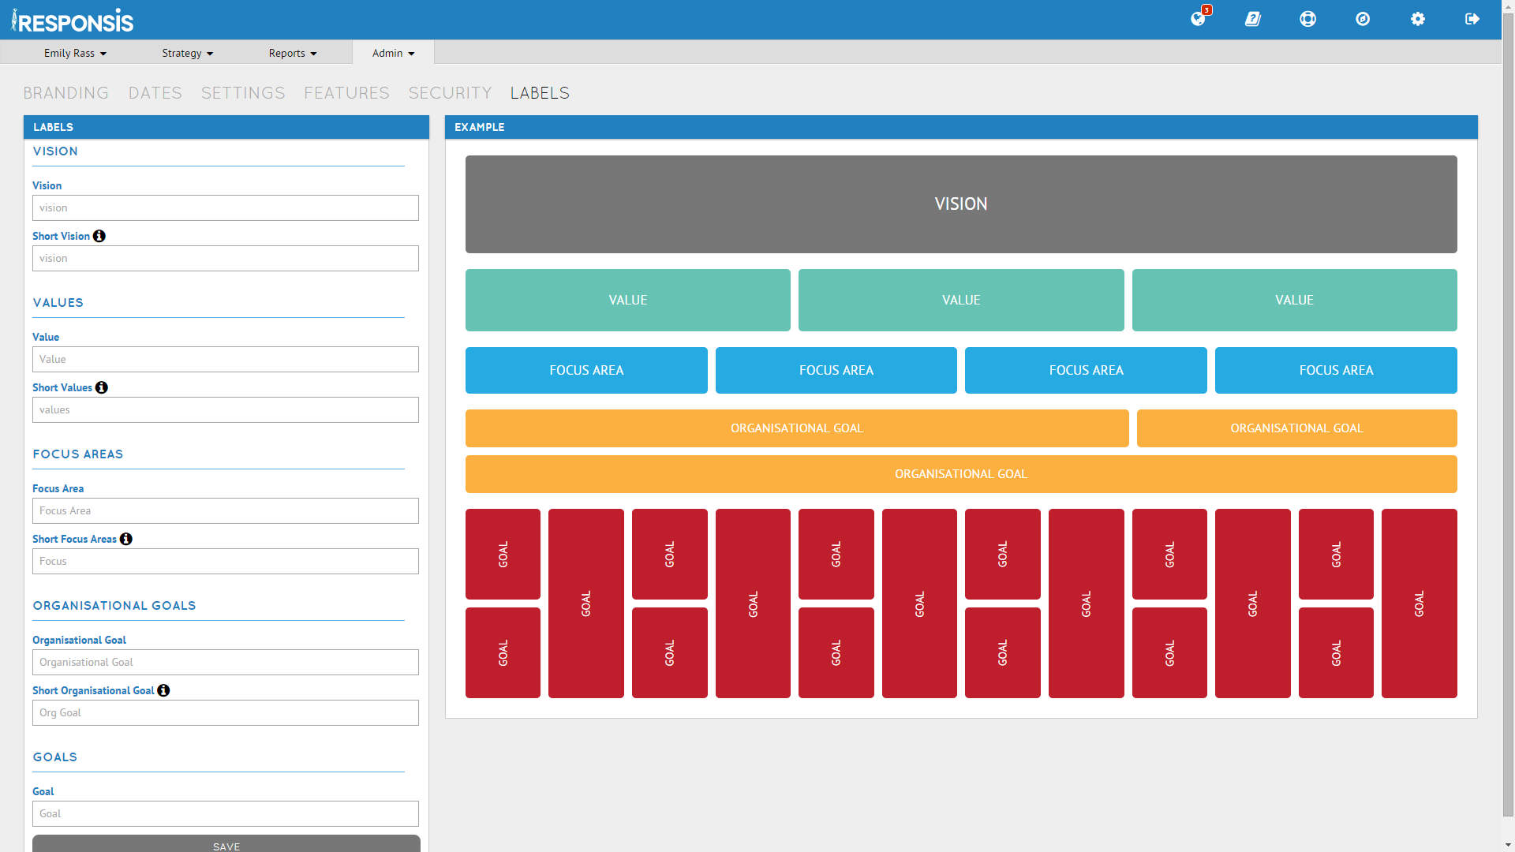Image resolution: width=1515 pixels, height=852 pixels.
Task: Select the BRANDING tab
Action: (x=65, y=94)
